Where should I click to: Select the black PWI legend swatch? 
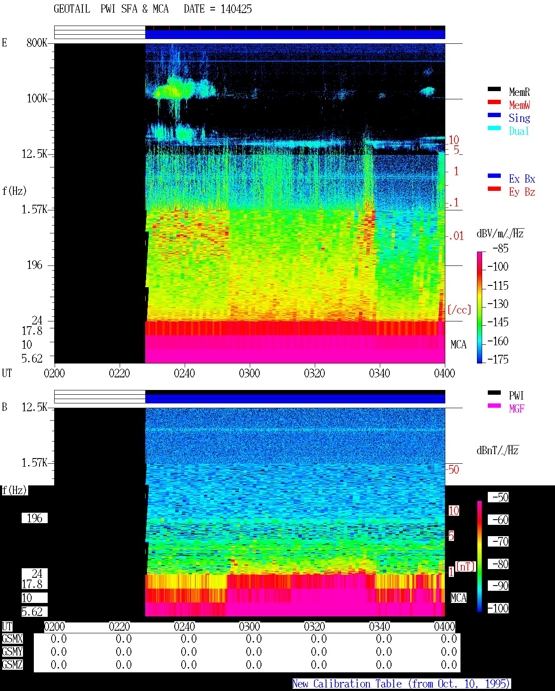[x=494, y=393]
